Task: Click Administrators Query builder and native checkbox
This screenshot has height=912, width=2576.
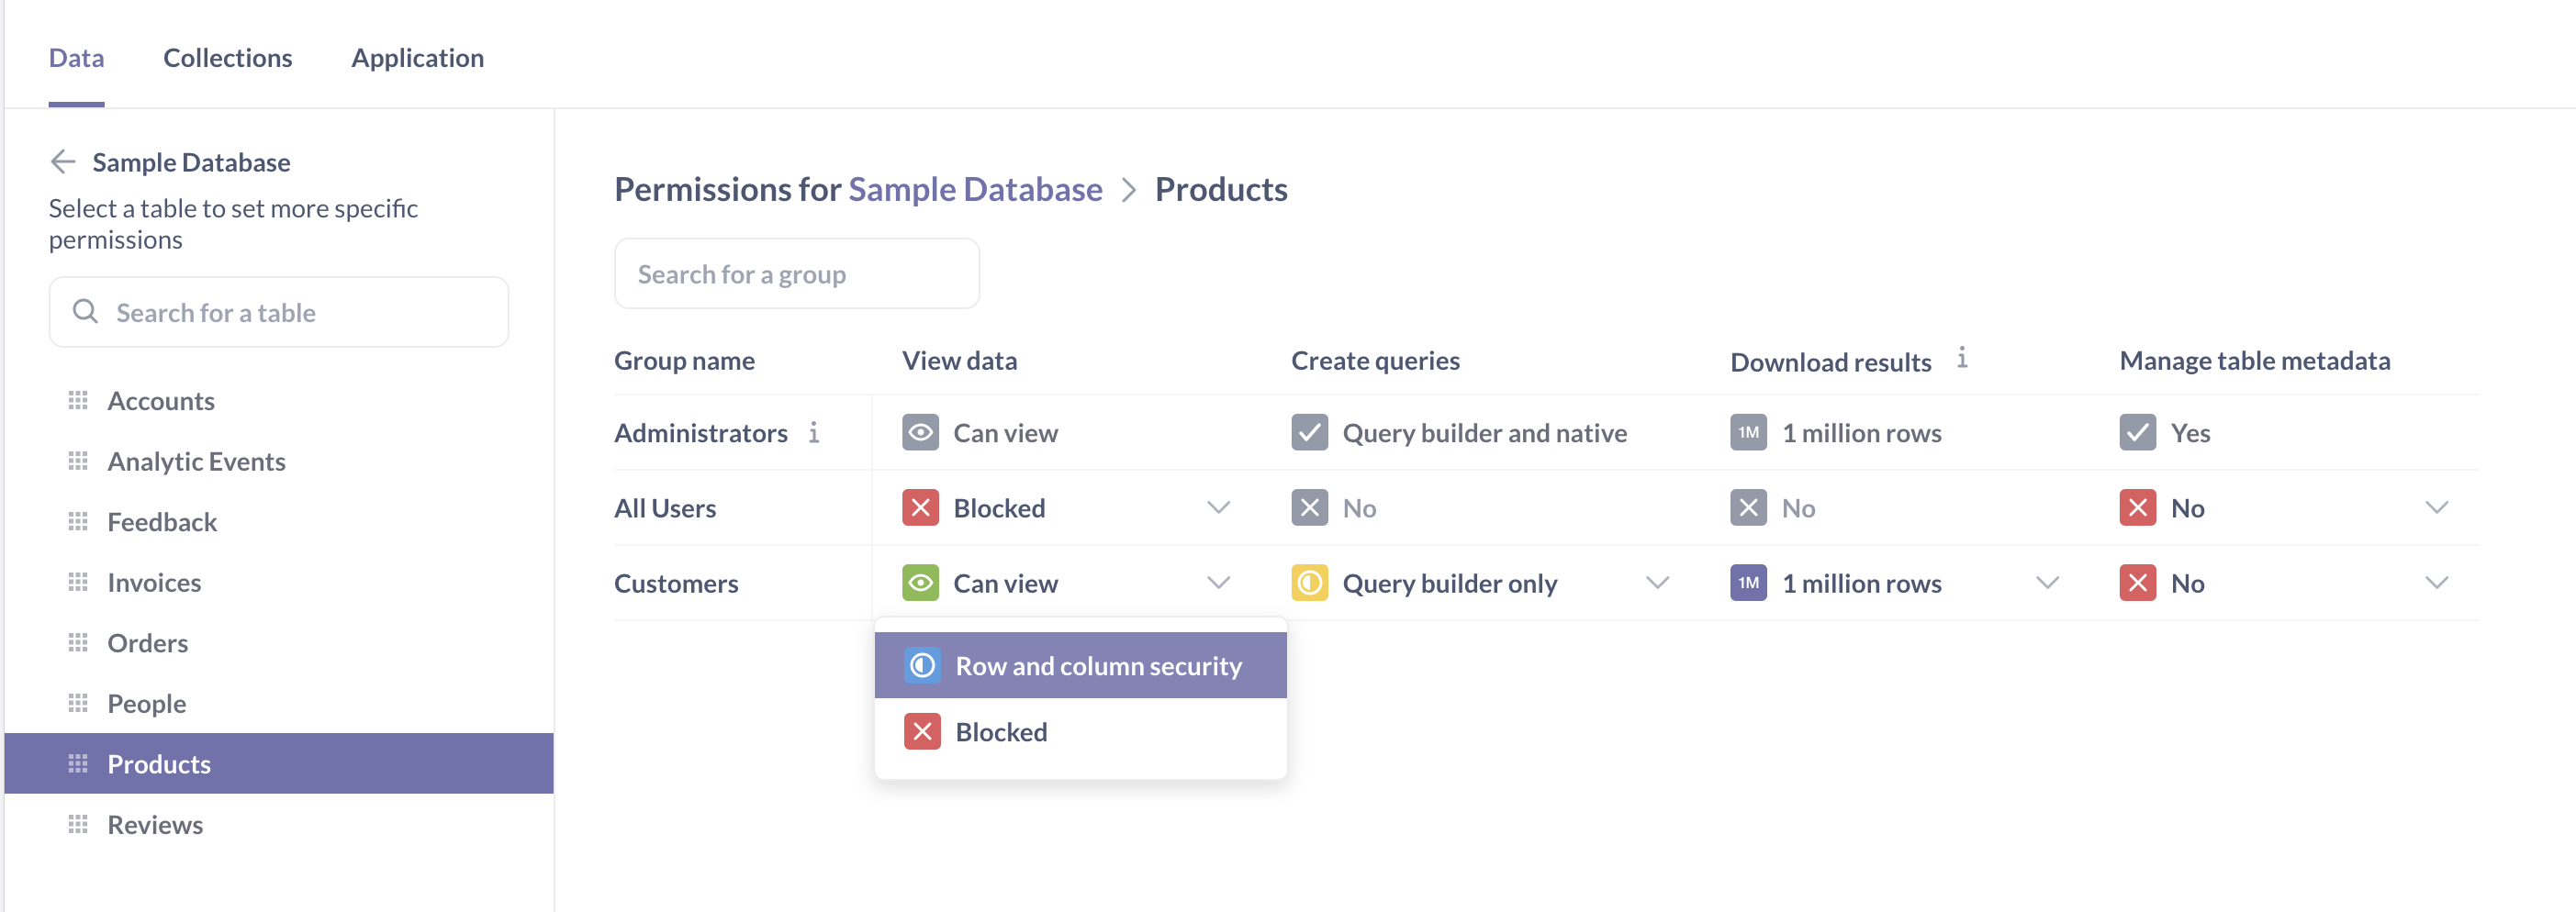Action: (x=1309, y=432)
